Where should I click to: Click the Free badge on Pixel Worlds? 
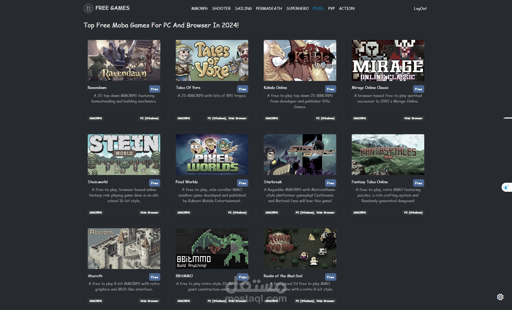[x=242, y=183]
